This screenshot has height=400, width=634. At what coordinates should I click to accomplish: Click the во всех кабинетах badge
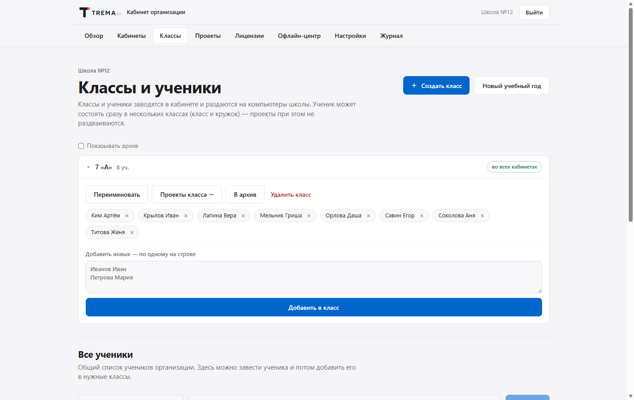[x=514, y=167]
